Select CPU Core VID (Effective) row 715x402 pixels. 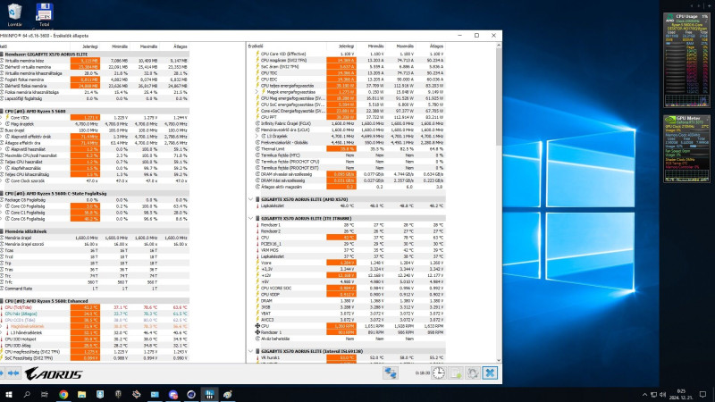point(347,54)
